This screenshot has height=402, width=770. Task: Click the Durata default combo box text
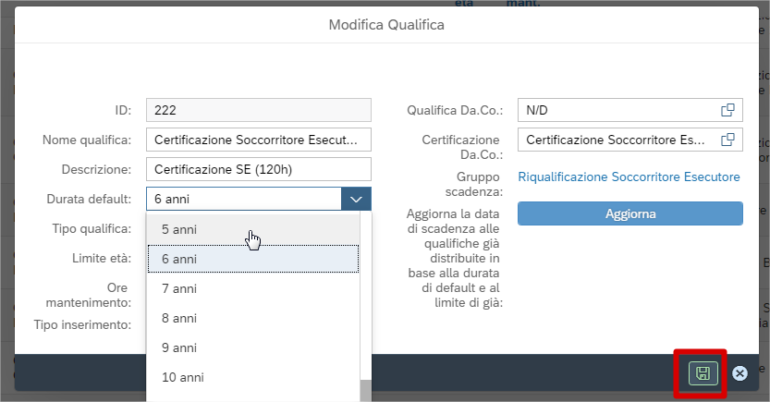coord(243,199)
